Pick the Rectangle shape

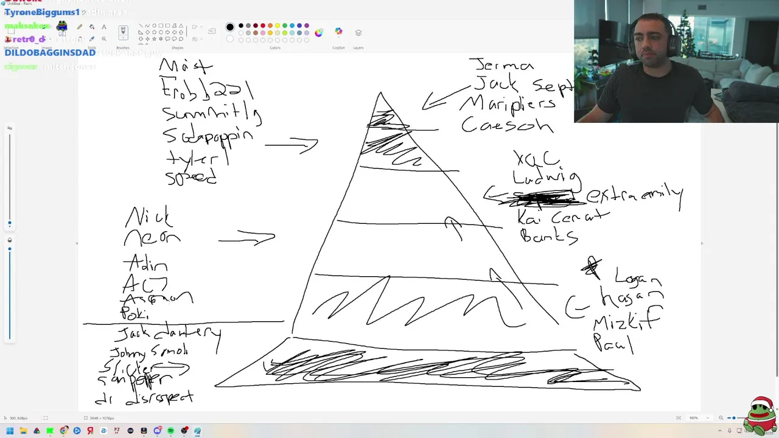coord(161,26)
